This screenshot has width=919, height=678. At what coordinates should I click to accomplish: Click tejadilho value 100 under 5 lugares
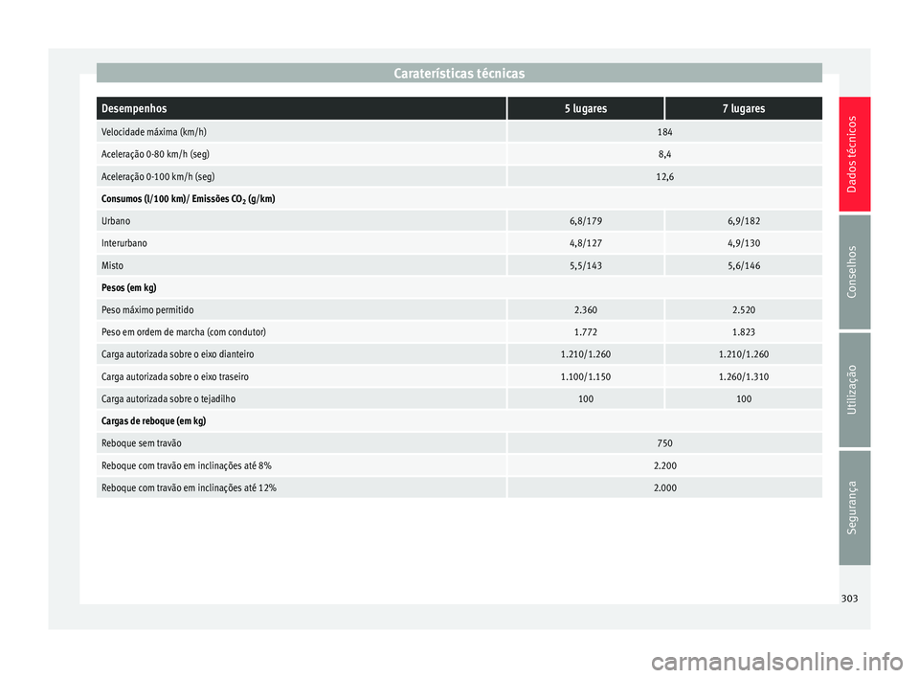[586, 398]
